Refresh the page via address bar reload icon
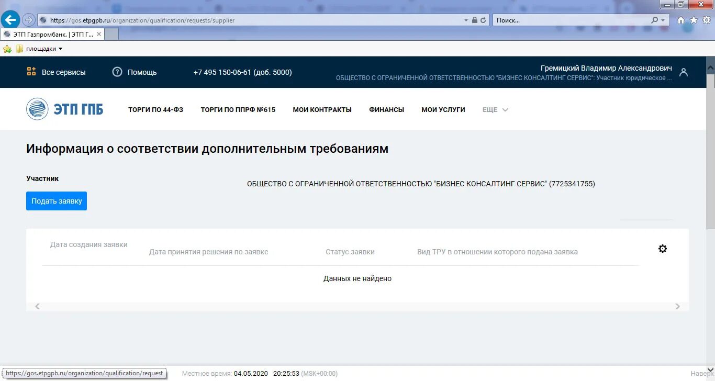 (483, 20)
